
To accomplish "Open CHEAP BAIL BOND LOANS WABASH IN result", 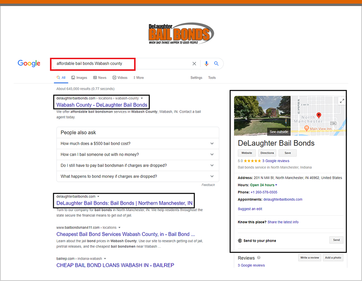I will click(115, 265).
